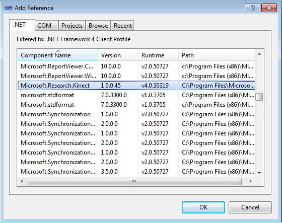Click the C:\Program Files\Microso... path cell

218,86
